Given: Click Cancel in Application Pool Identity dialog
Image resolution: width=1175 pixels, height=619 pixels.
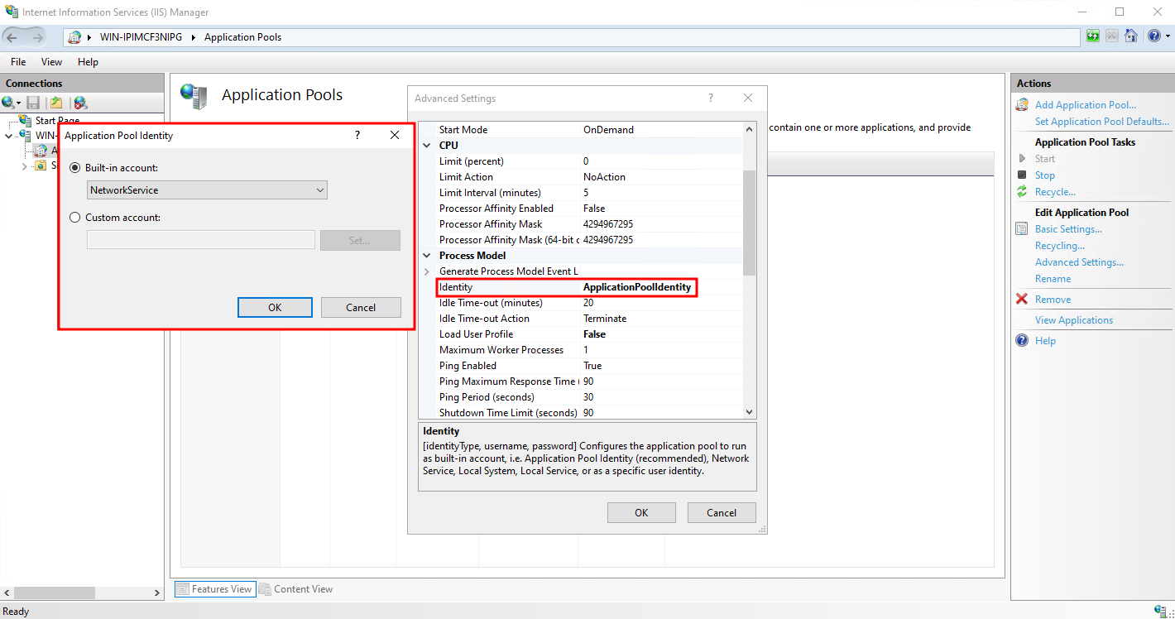Looking at the screenshot, I should click(x=361, y=307).
